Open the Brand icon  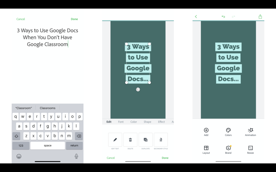point(228,148)
